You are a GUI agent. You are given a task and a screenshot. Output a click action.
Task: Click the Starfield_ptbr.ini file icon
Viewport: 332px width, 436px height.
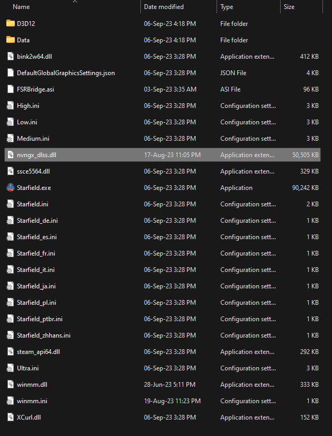coord(10,319)
